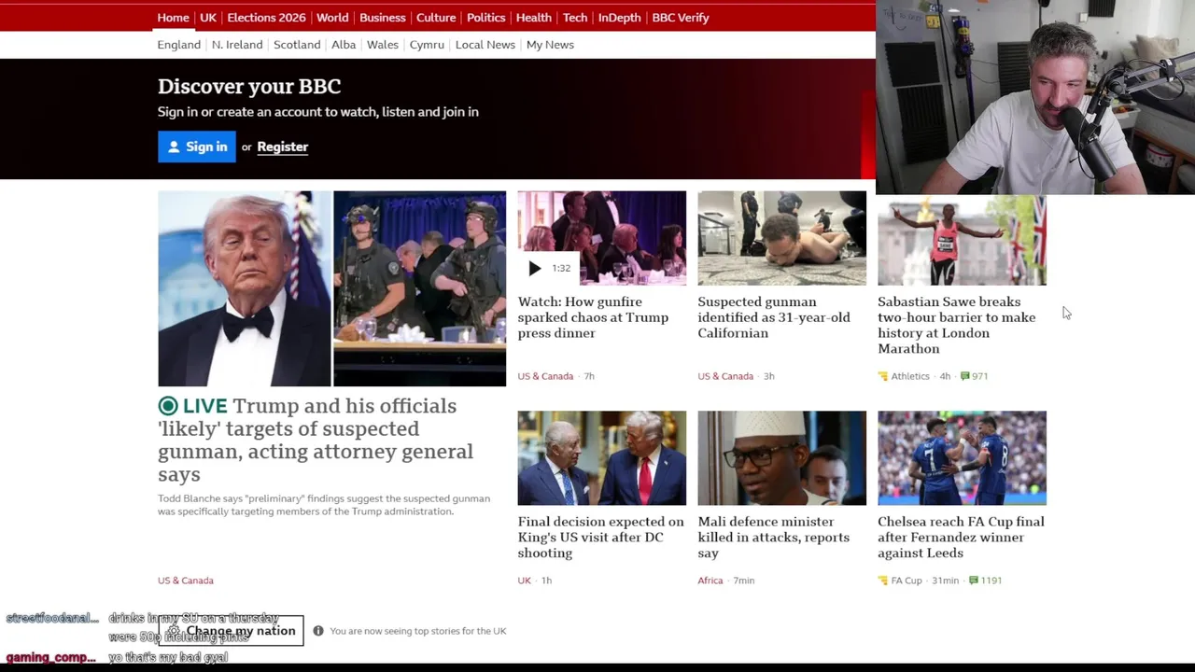Click the Todd Blanche summary text
Screen dimensions: 1195x672
[324, 505]
